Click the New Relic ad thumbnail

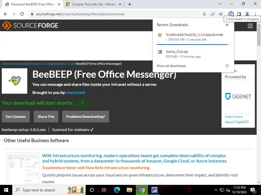click(23, 169)
